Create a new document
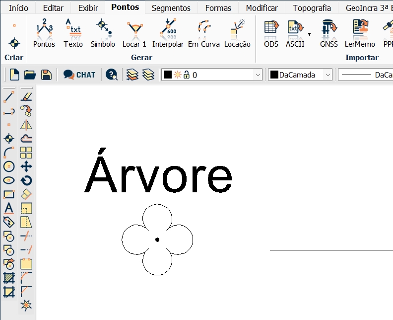This screenshot has width=393, height=320. point(14,75)
